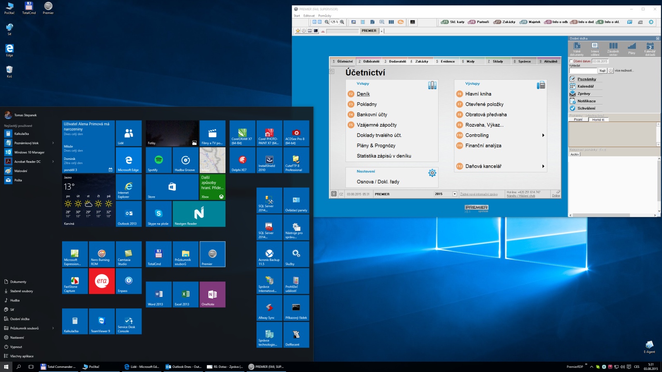The width and height of the screenshot is (662, 372).
Task: Expand the Daňová kancelář submenu arrow
Action: 543,166
